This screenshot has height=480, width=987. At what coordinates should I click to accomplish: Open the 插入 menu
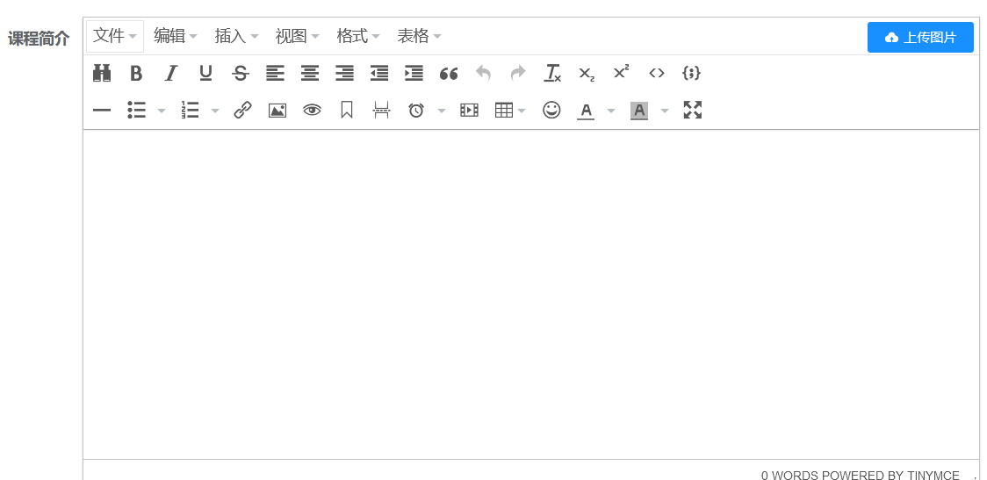(x=237, y=37)
